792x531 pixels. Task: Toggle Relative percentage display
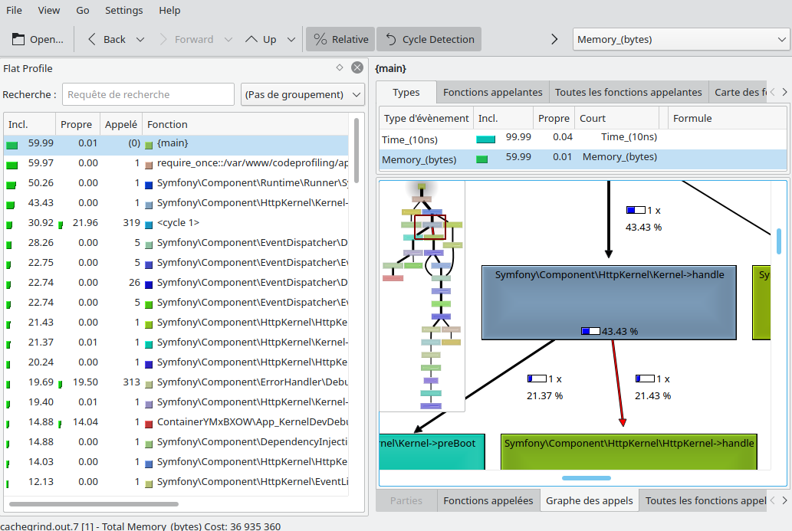[x=340, y=39]
